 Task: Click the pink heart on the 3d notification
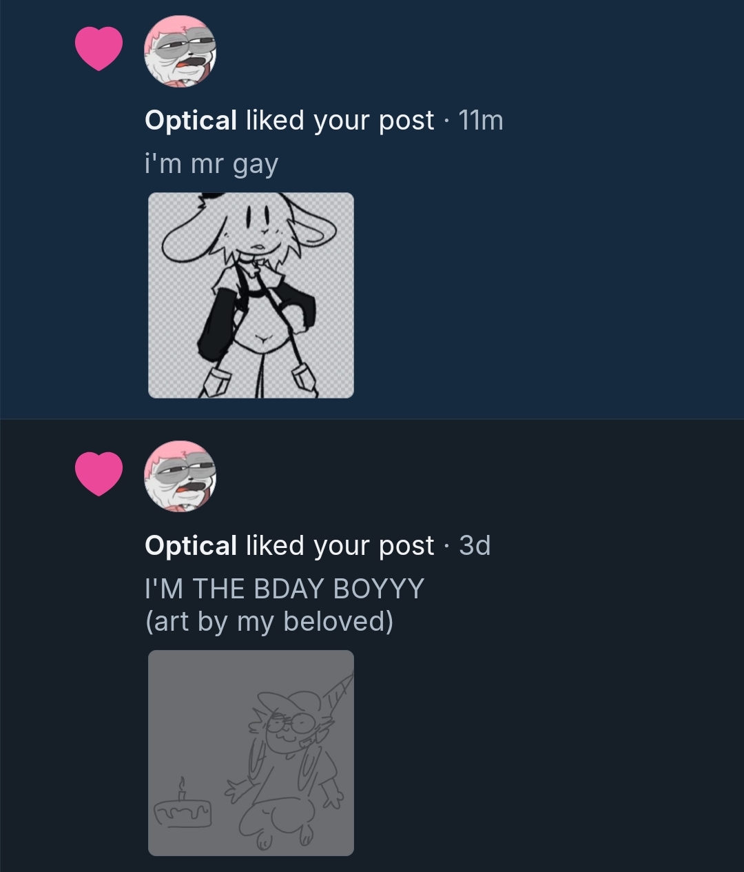(99, 474)
